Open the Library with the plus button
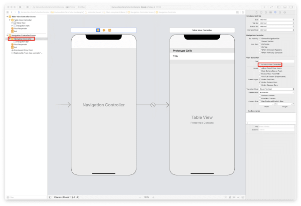Screen dimensions: 301x206 [264, 7]
